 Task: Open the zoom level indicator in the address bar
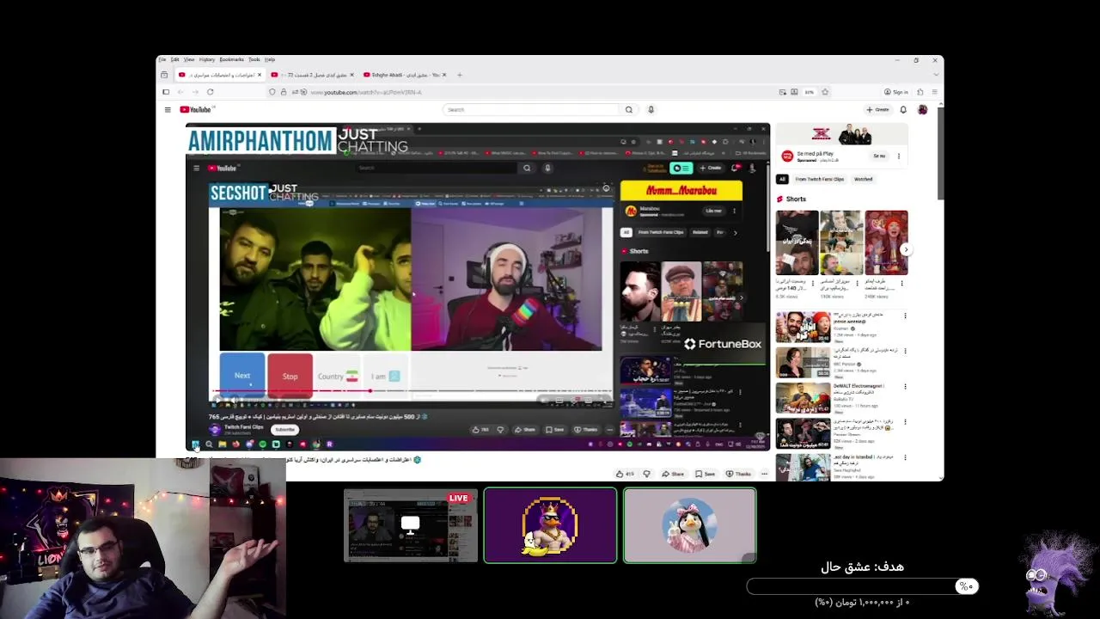(x=810, y=92)
